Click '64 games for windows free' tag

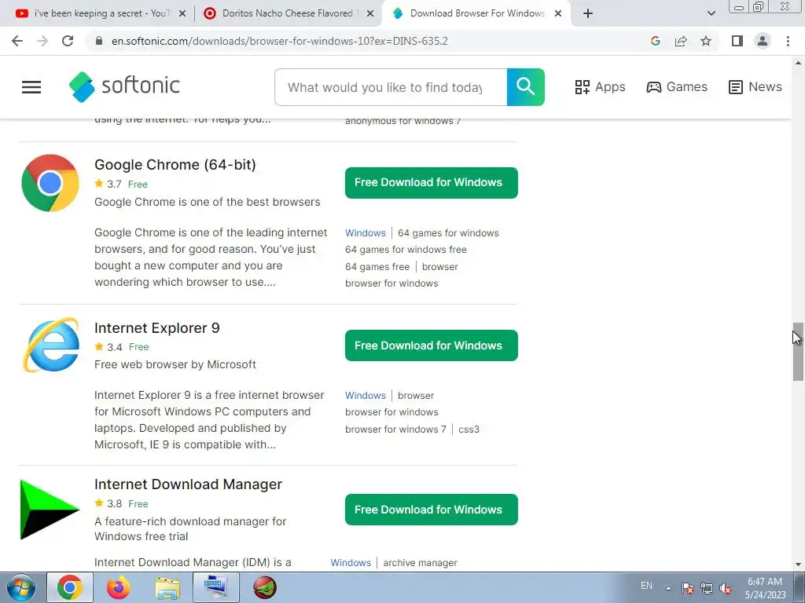[x=406, y=249]
